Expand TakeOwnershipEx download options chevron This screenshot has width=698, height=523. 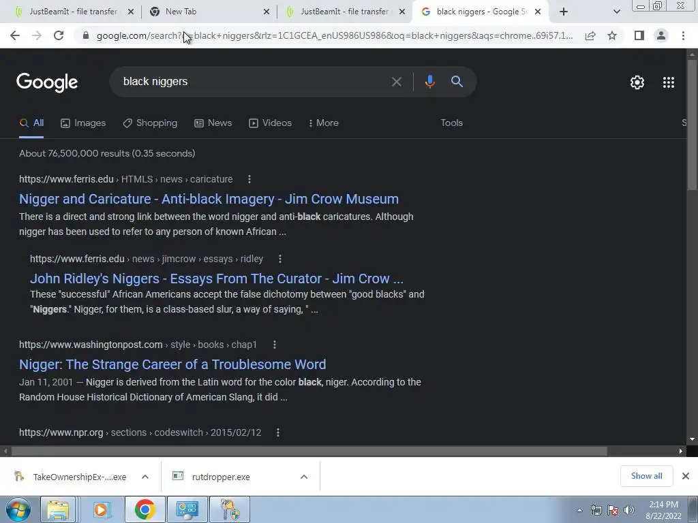145,477
